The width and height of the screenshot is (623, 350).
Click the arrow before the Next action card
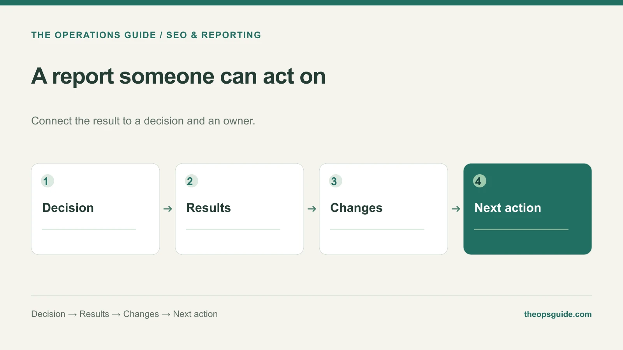coord(456,209)
